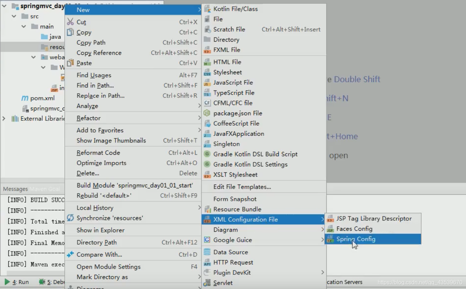The image size is (466, 289).
Task: Select Rebuild '<default>' menu entry
Action: [133, 196]
